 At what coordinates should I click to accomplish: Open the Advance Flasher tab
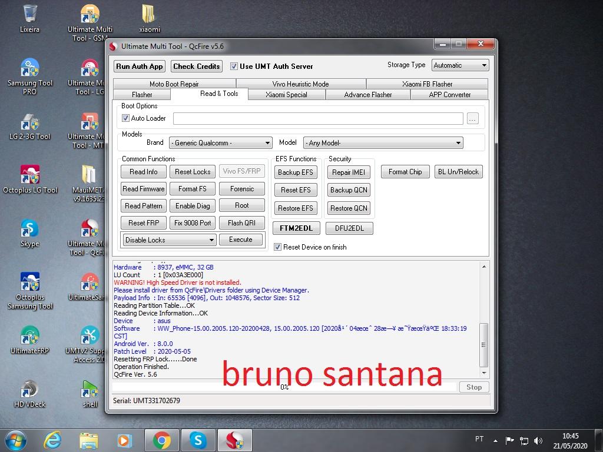(368, 95)
